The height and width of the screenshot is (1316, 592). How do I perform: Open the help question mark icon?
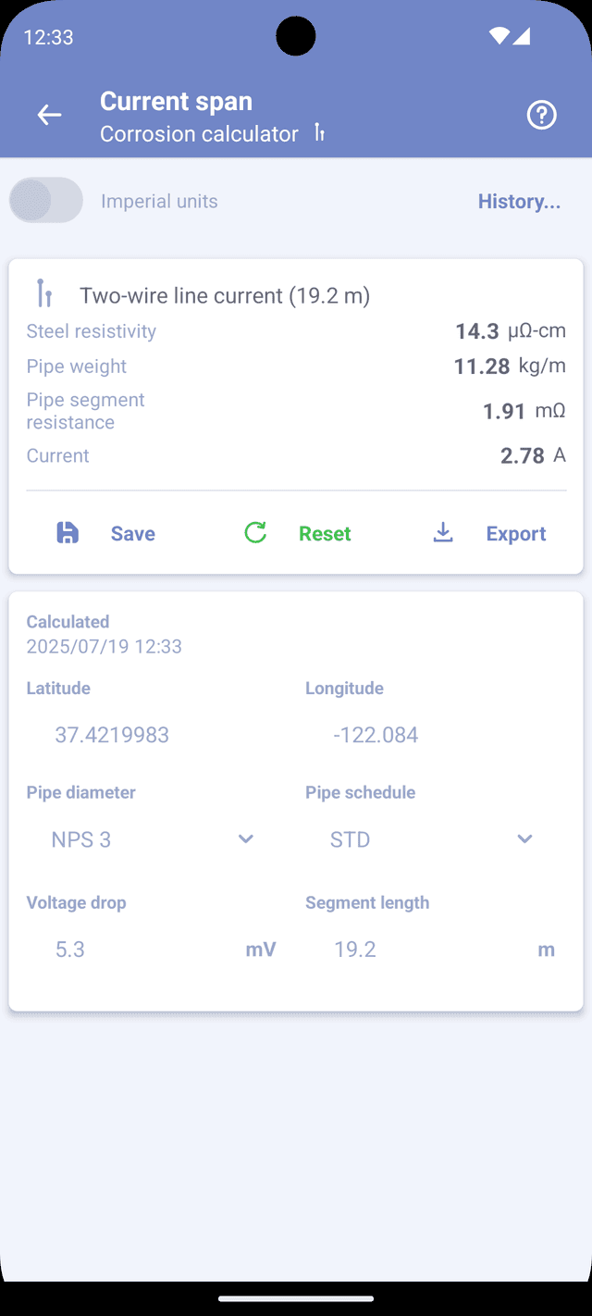(x=541, y=115)
